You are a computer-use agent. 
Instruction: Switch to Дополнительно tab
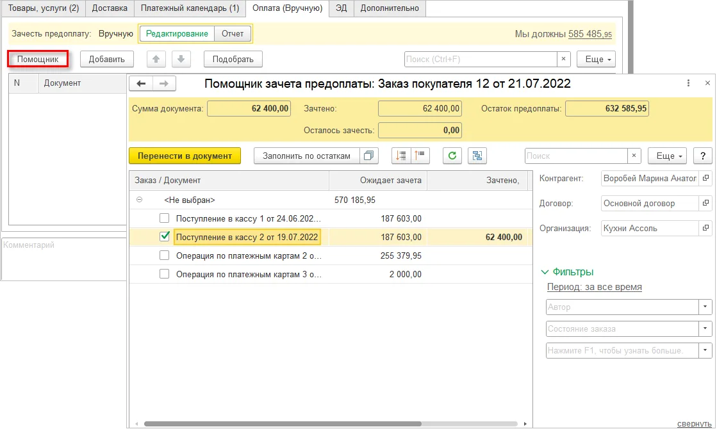coord(390,8)
